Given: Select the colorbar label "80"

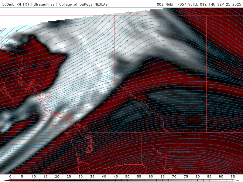Looking at the screenshot, I should (x=197, y=177).
